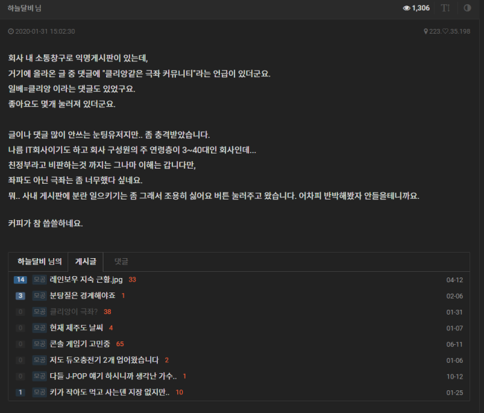Open post 클리앙이 극좌?
The width and height of the screenshot is (484, 413).
pos(74,312)
